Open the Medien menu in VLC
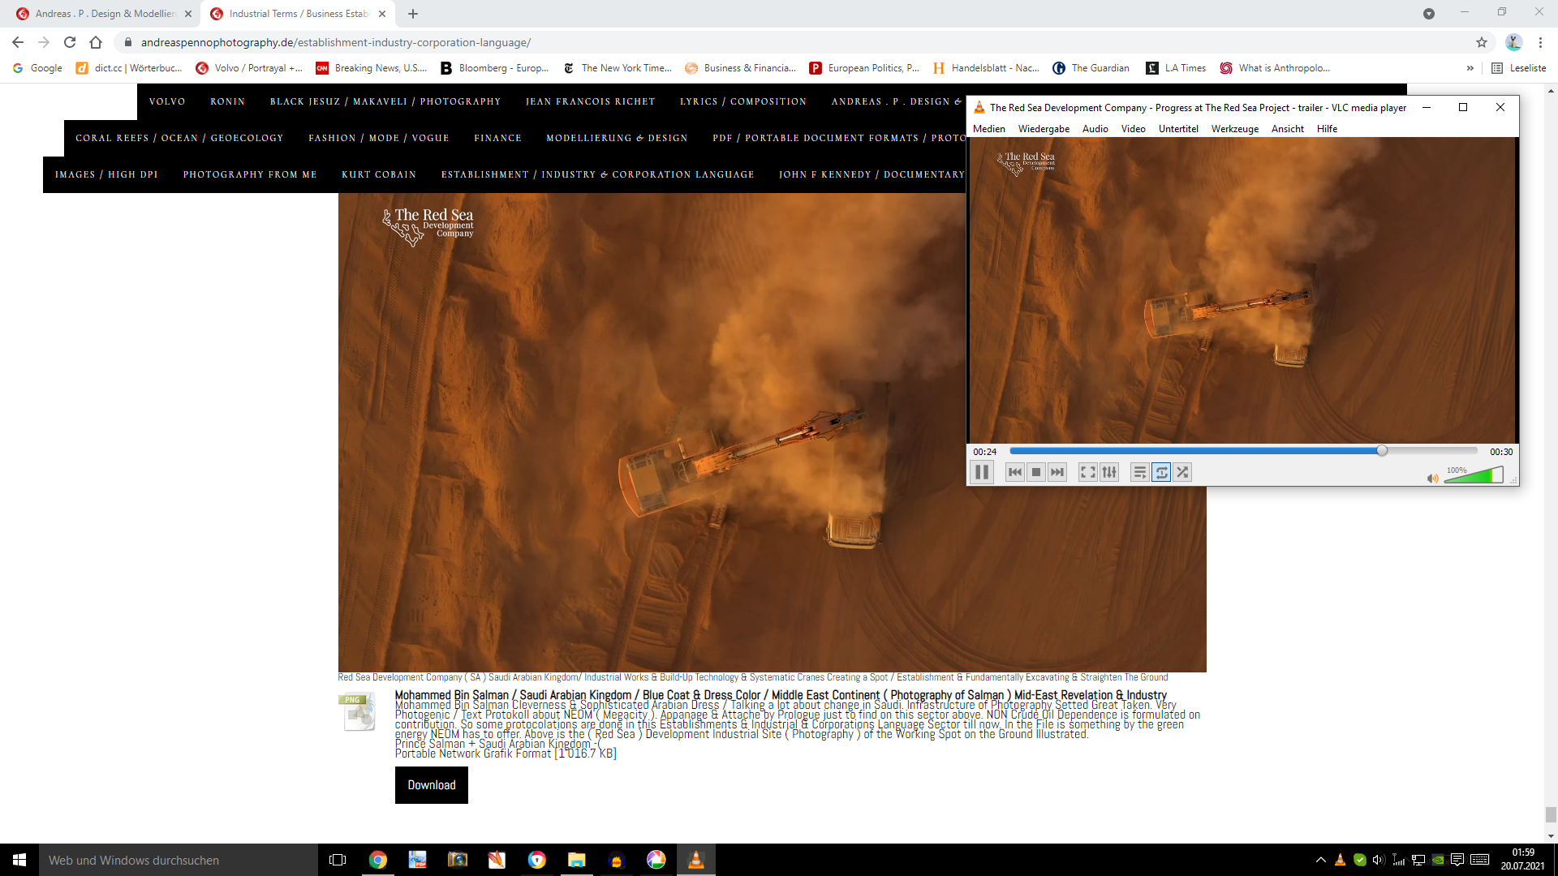This screenshot has height=876, width=1558. (x=989, y=129)
